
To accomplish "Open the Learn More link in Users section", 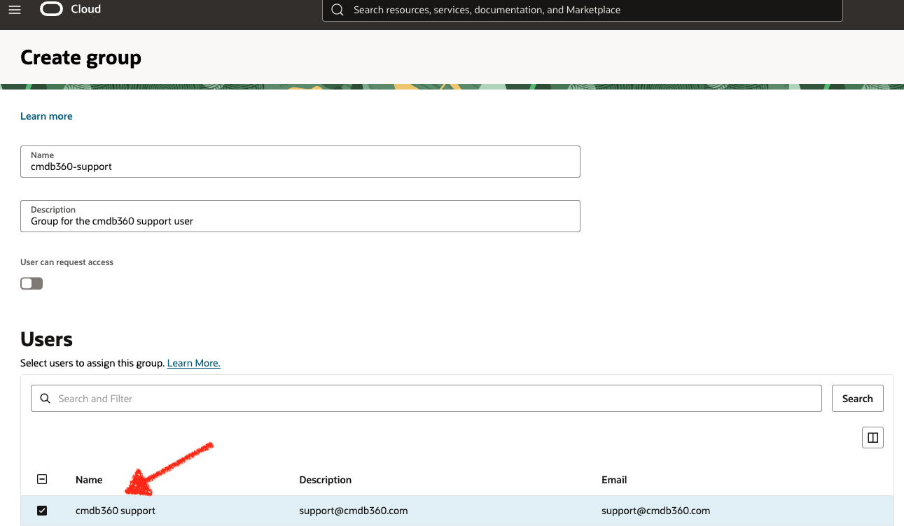I will pyautogui.click(x=194, y=363).
